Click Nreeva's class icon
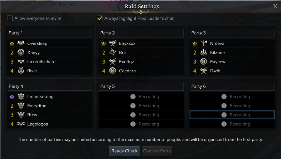Screen dimensions: 281x159 pyautogui.click(x=204, y=43)
